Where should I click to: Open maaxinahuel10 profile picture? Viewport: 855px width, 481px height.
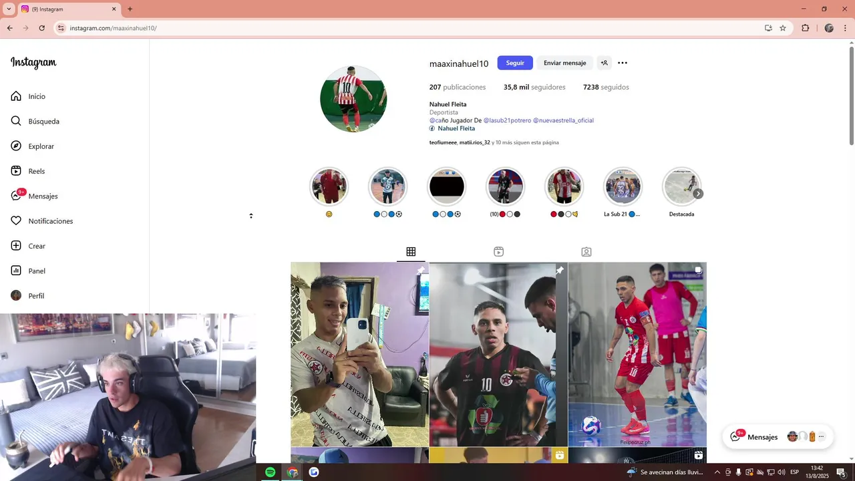click(x=353, y=99)
